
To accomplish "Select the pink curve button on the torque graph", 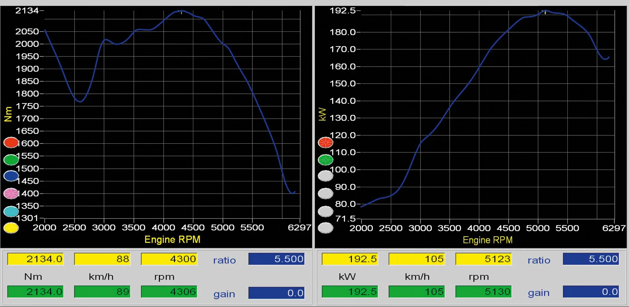I will click(x=10, y=193).
